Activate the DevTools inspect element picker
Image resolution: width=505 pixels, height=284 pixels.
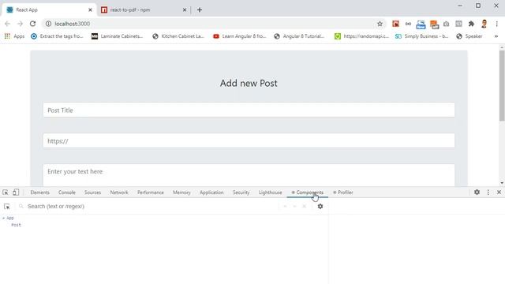pos(6,192)
